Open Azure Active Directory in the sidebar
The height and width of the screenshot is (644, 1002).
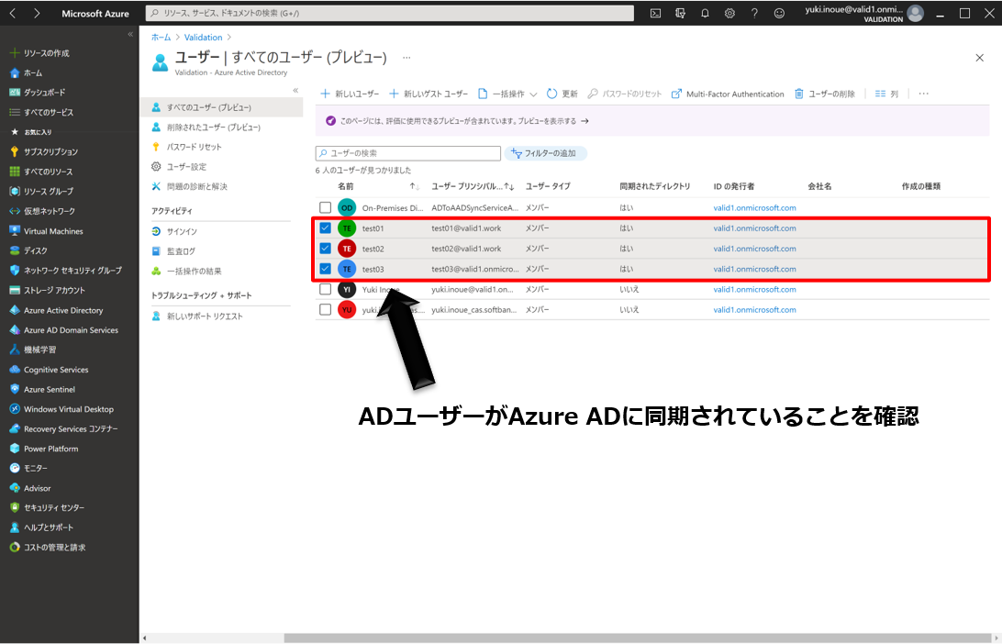[x=56, y=310]
